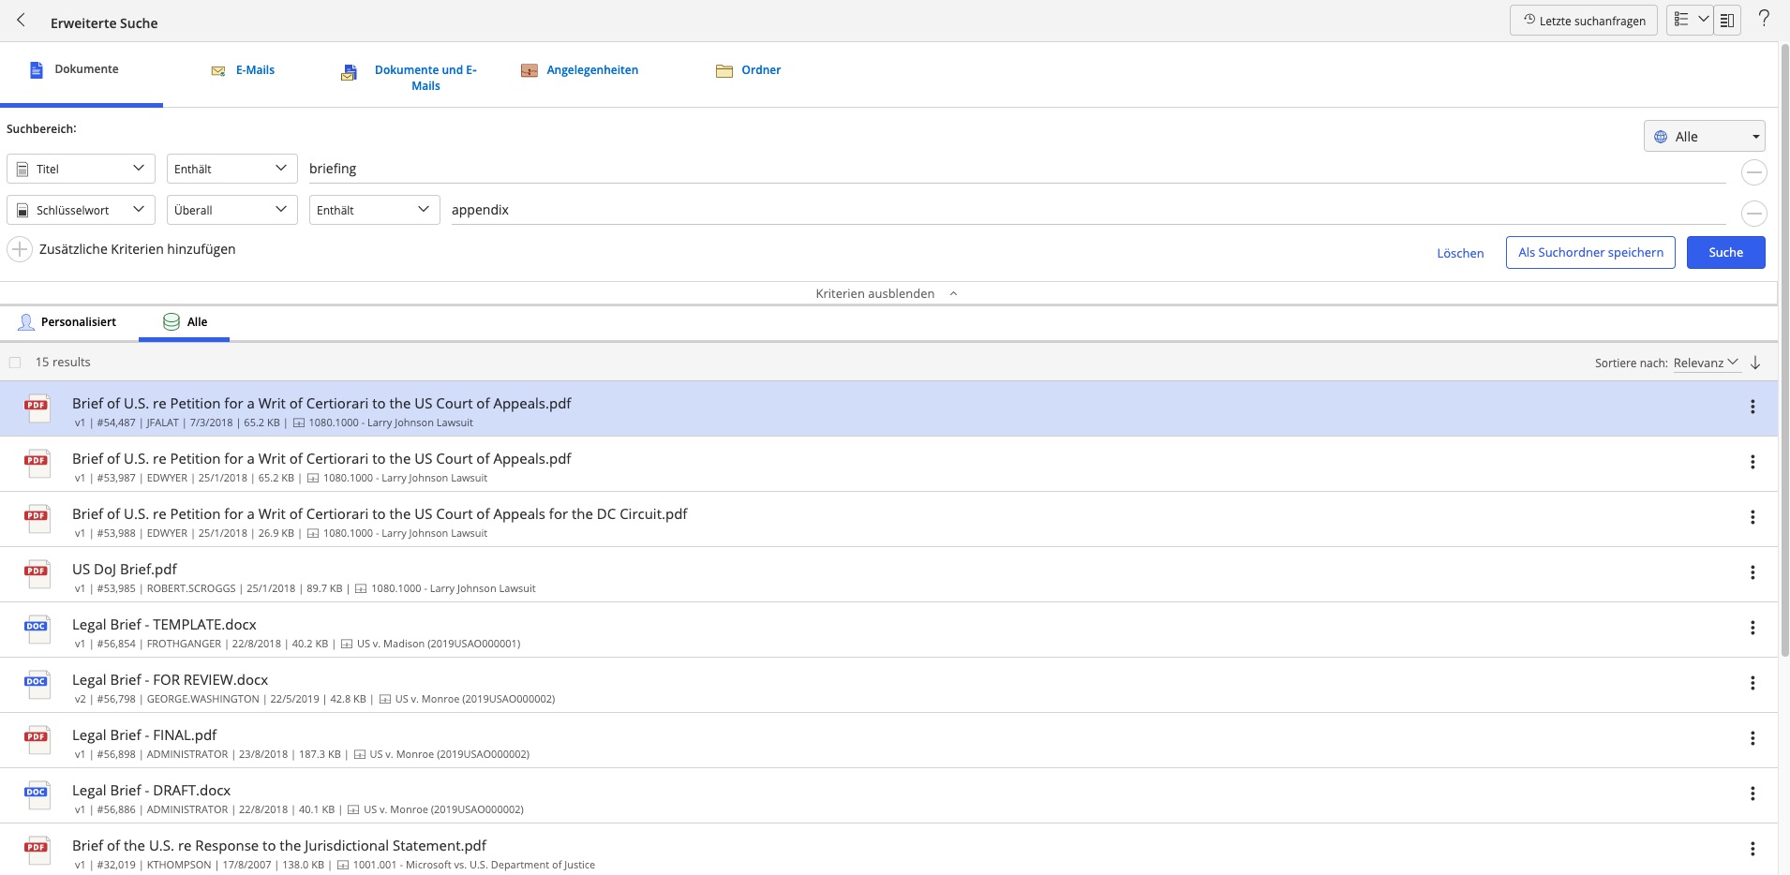Image resolution: width=1790 pixels, height=875 pixels.
Task: Switch to the Dokumente tab
Action: (x=82, y=69)
